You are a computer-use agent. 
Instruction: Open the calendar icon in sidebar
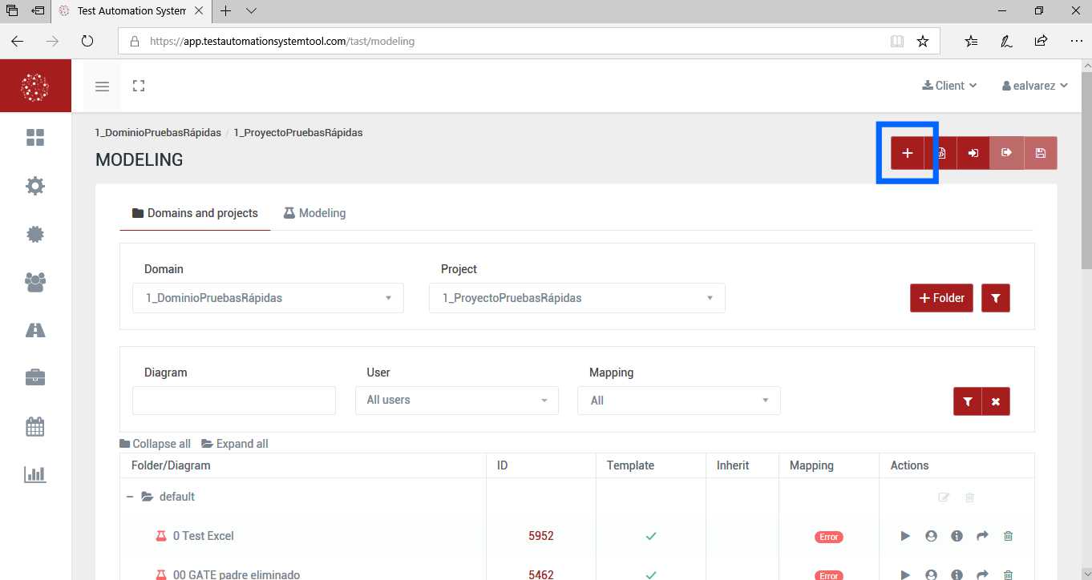(35, 426)
